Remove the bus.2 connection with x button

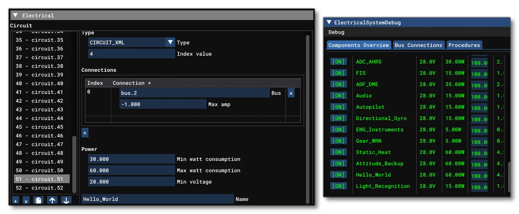(291, 93)
